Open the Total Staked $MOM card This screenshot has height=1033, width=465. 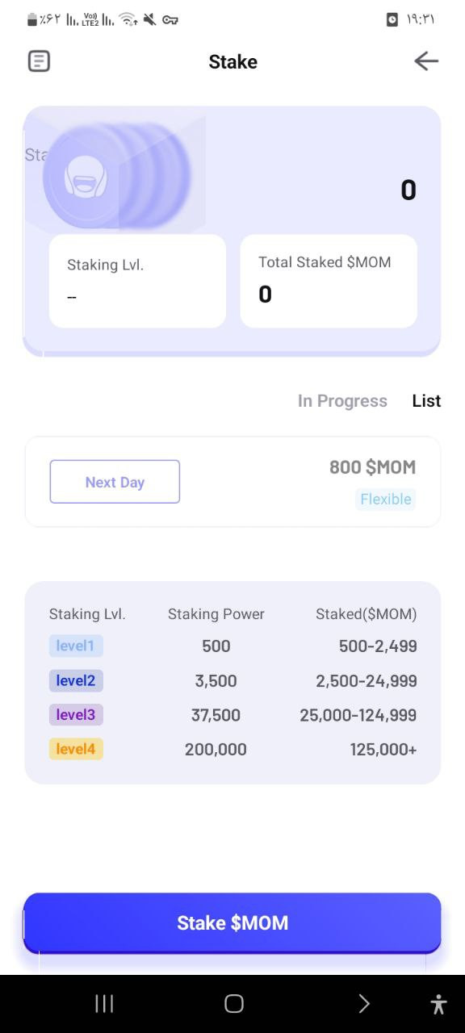(329, 281)
